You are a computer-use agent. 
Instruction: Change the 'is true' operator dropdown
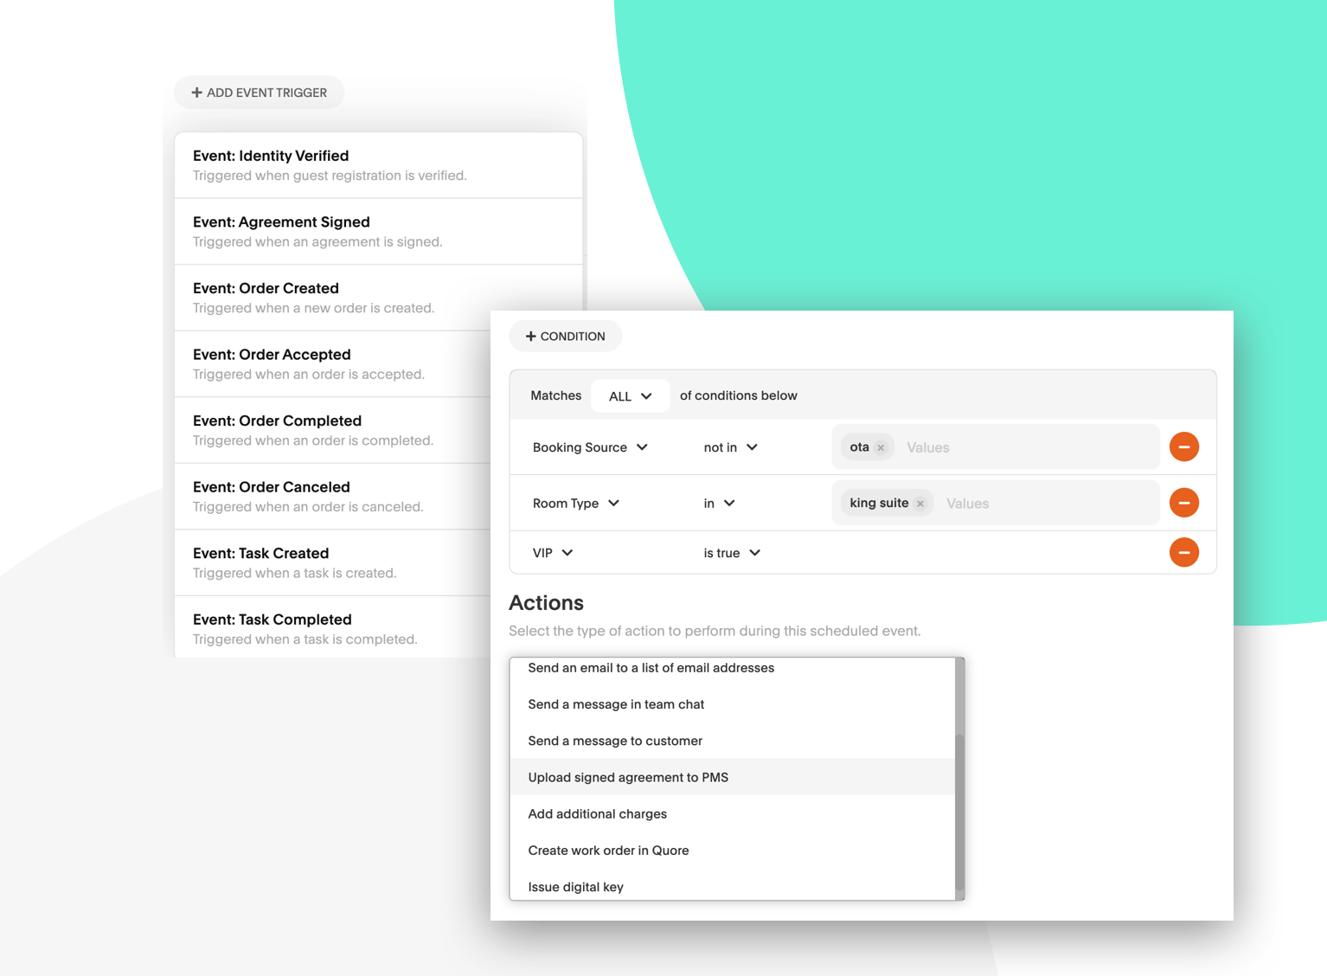point(732,553)
